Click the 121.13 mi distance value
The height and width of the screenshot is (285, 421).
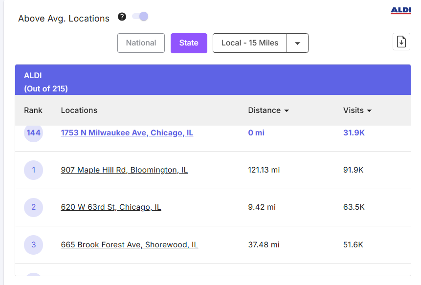click(x=264, y=170)
